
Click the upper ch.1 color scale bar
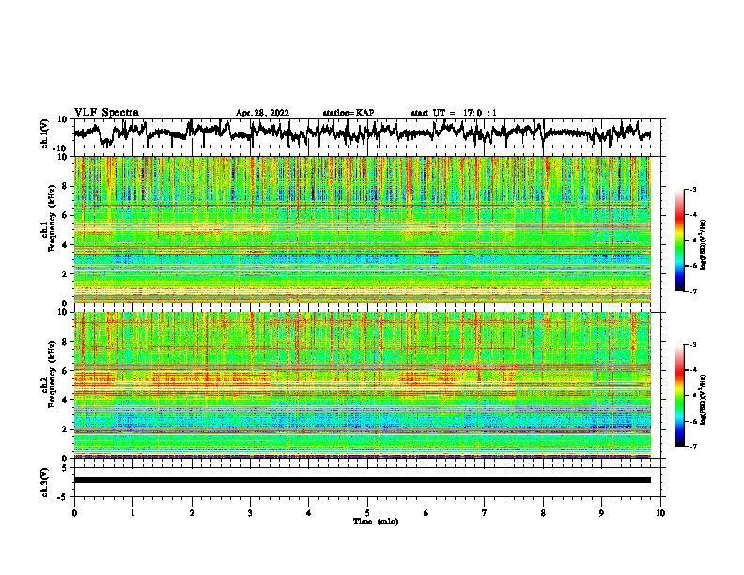coord(679,241)
